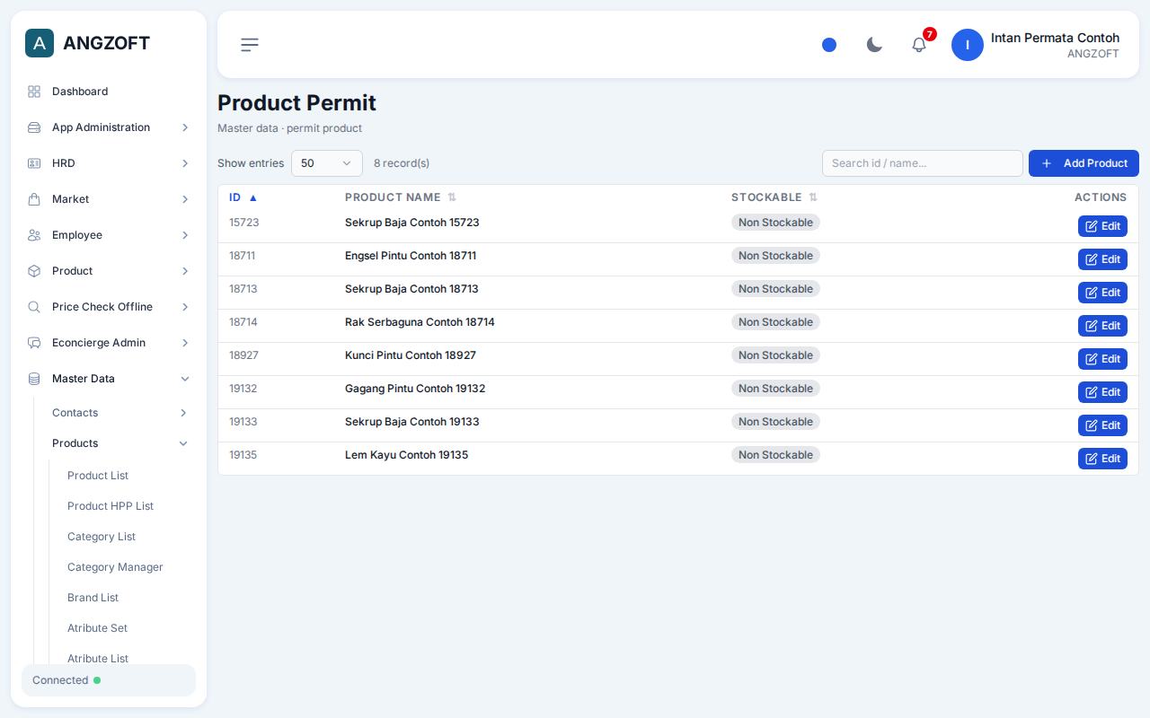1150x718 pixels.
Task: Sort by Product Name column icon
Action: coord(452,197)
